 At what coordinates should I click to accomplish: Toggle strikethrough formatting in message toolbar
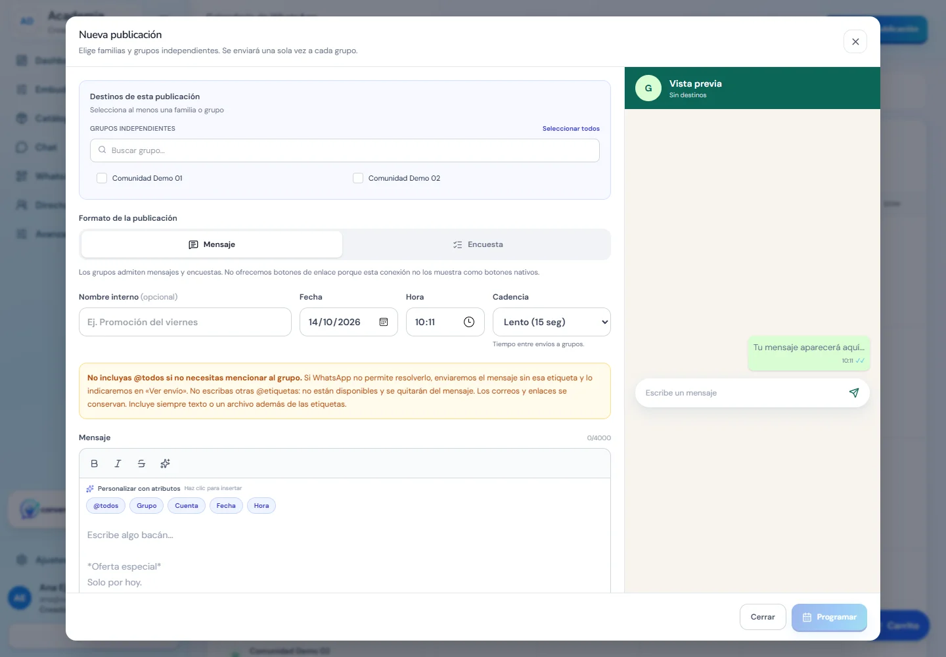click(141, 464)
